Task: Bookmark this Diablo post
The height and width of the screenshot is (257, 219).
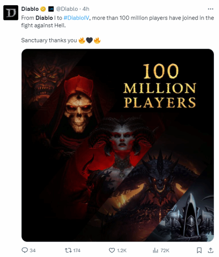Action: [199, 250]
